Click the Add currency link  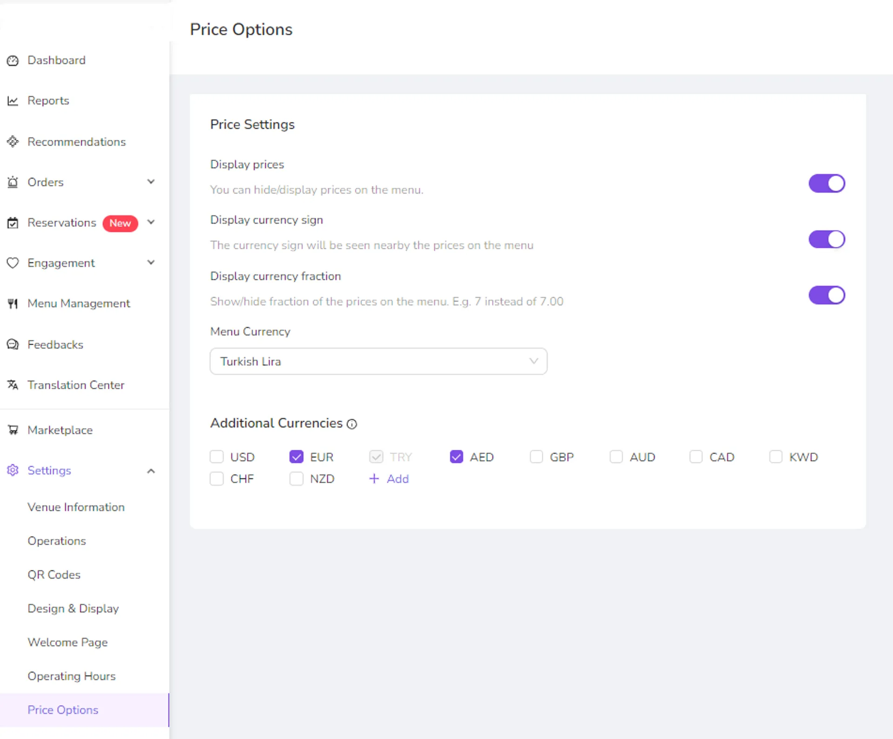click(389, 479)
